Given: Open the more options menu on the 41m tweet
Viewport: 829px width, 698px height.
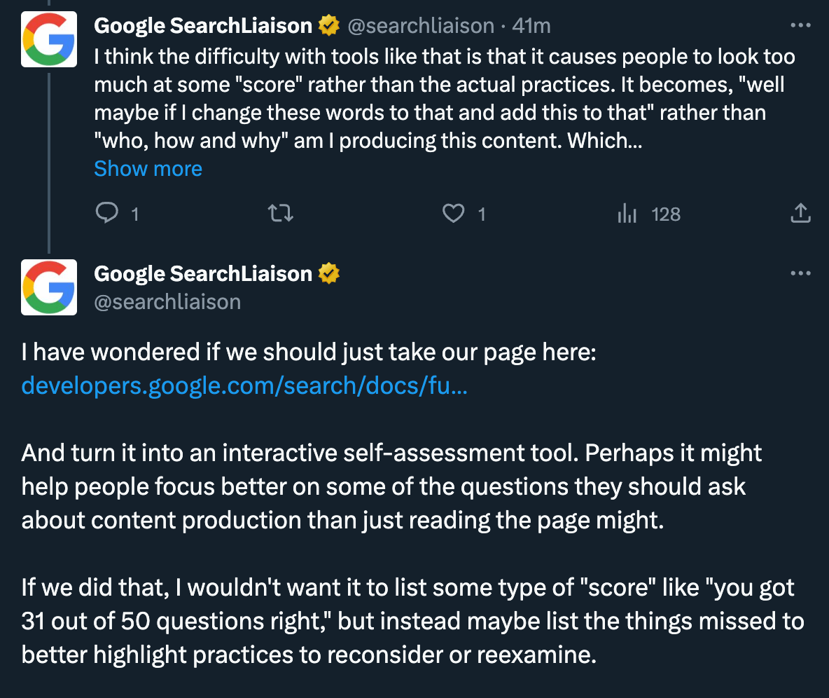Looking at the screenshot, I should click(800, 26).
